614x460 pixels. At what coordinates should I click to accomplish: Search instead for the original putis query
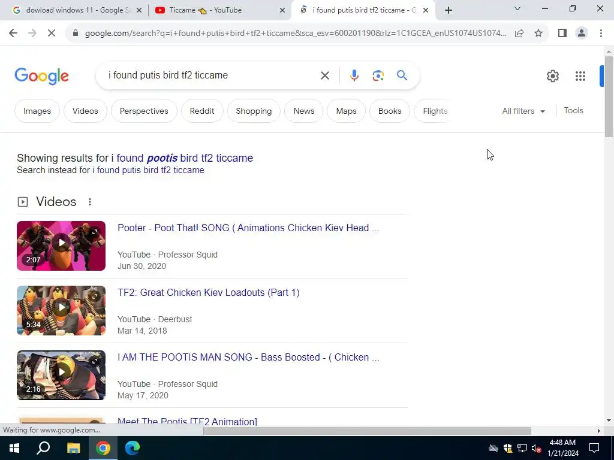pyautogui.click(x=149, y=170)
